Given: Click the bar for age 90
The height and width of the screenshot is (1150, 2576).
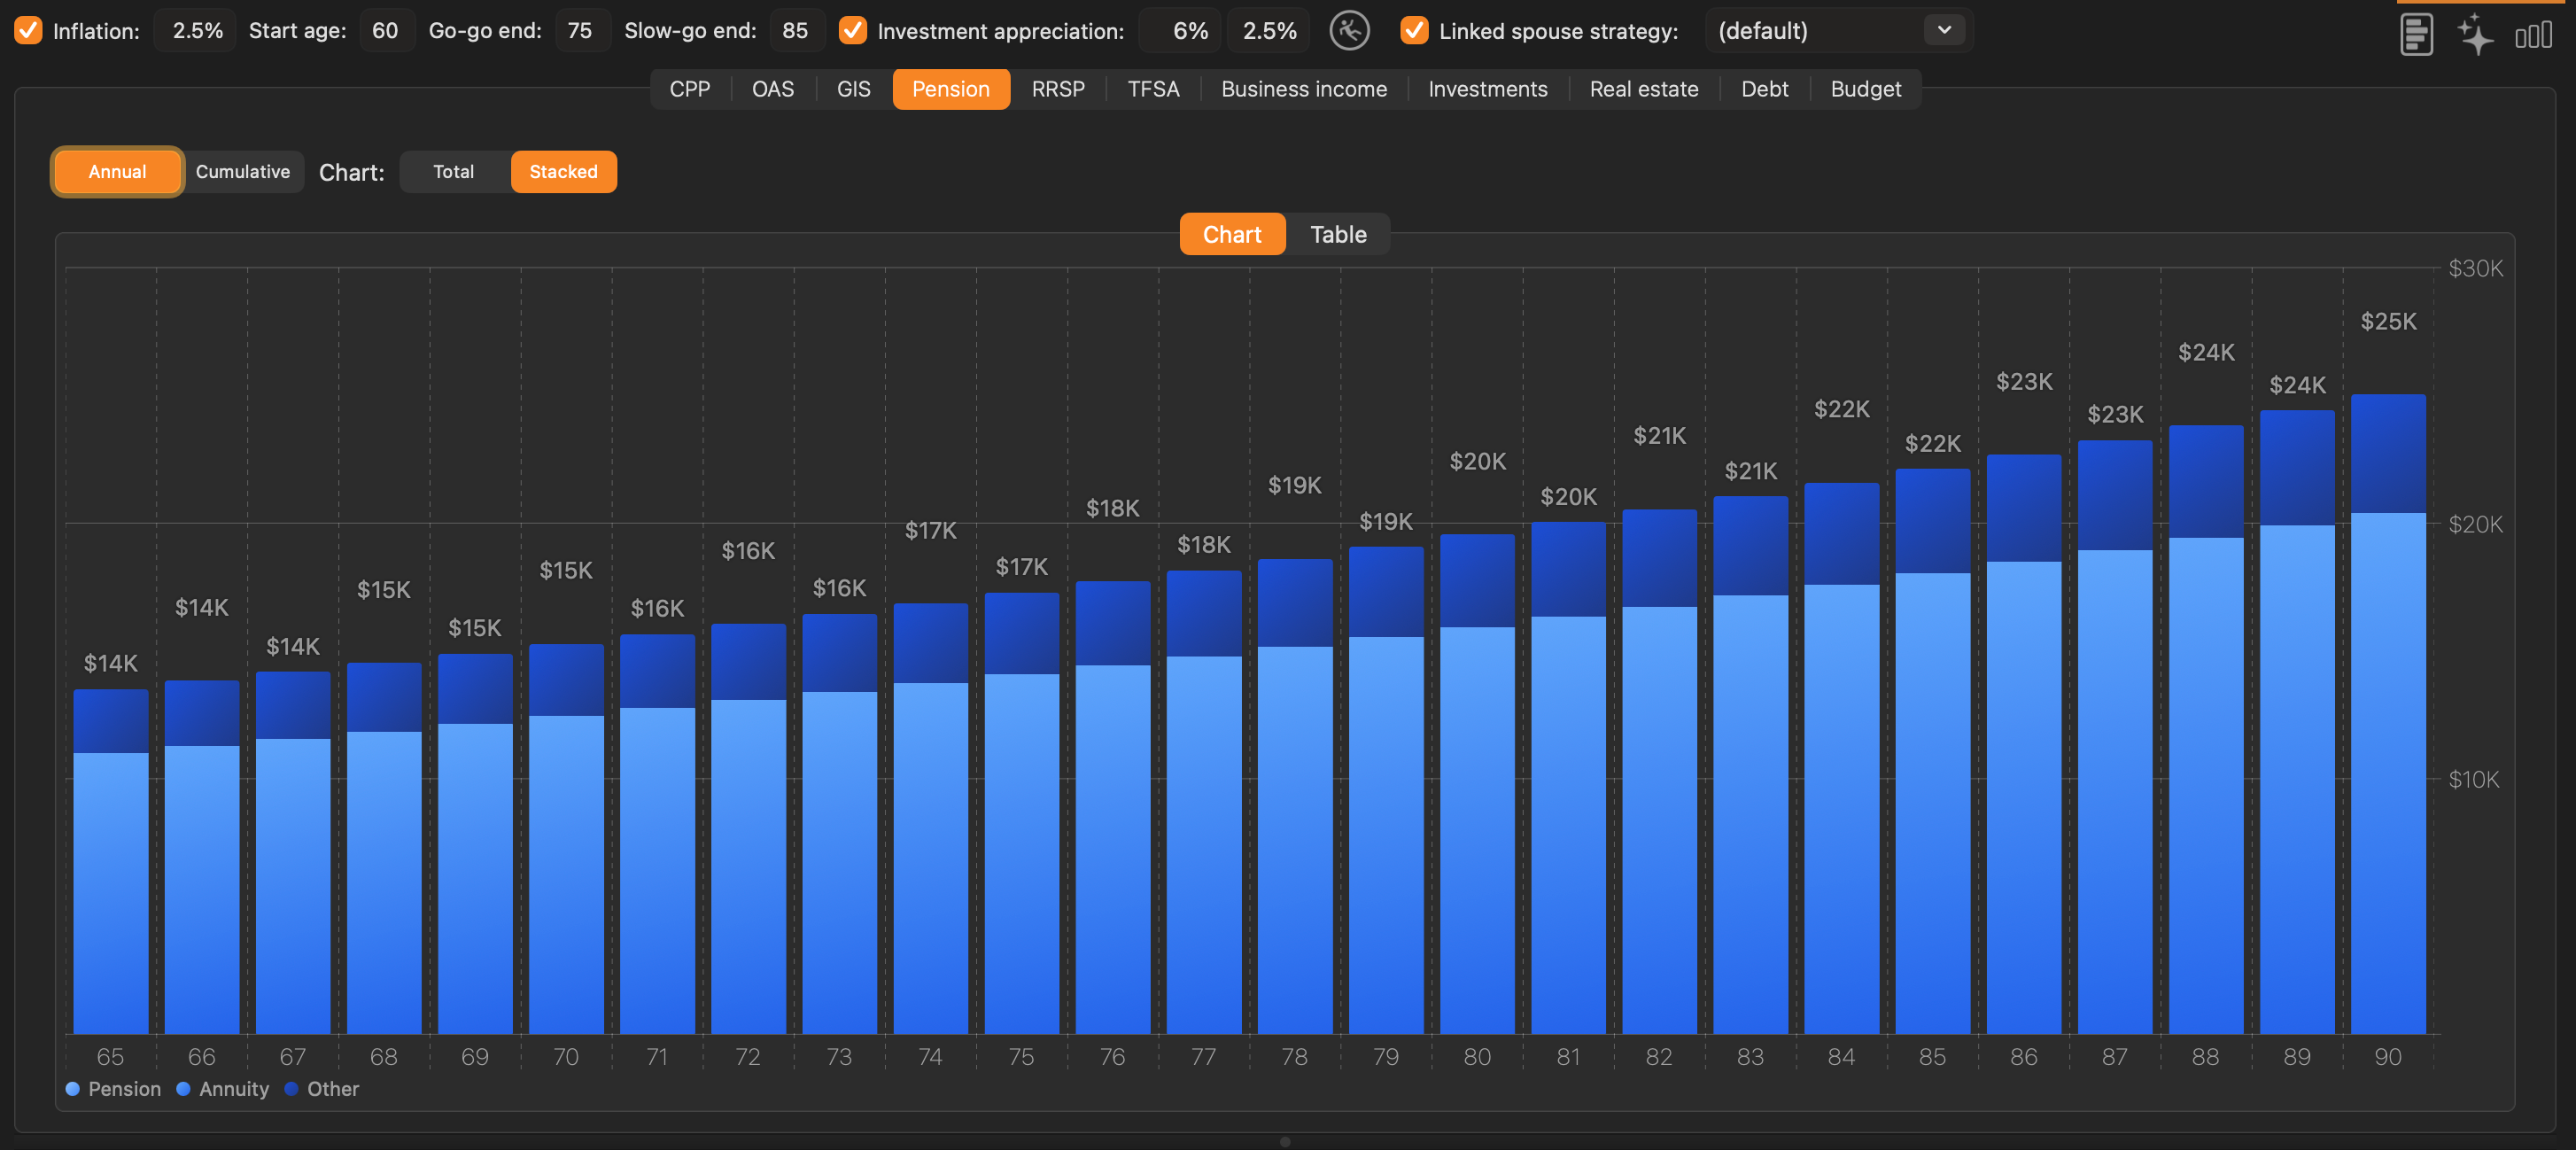Looking at the screenshot, I should (2388, 714).
